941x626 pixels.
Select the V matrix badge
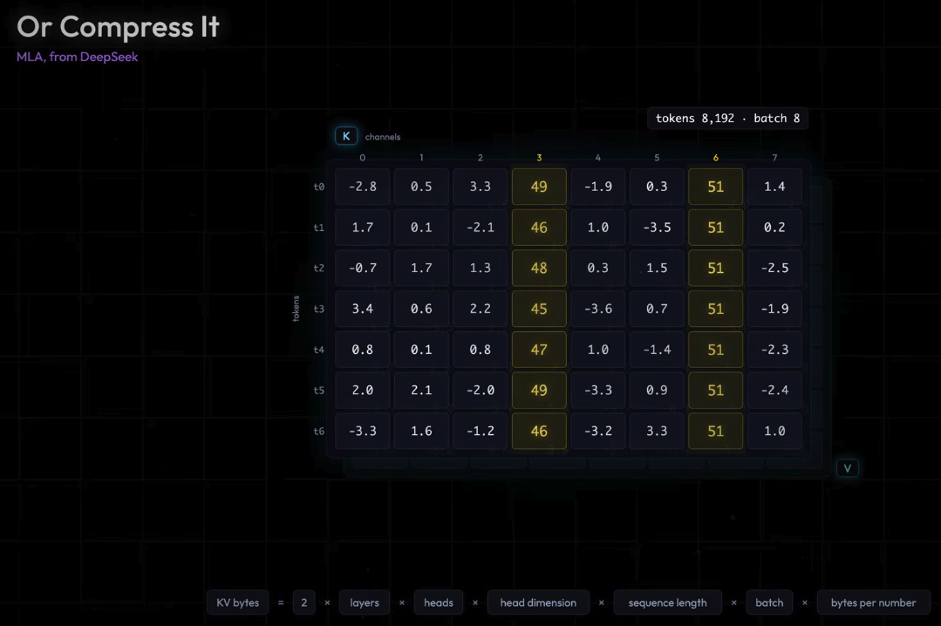coord(848,468)
